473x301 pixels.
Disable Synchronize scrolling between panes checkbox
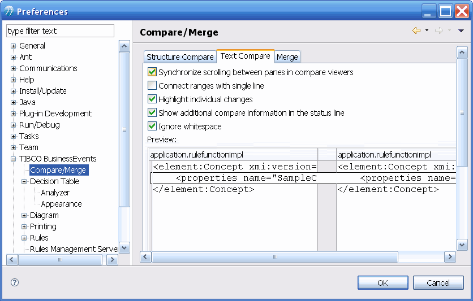152,72
